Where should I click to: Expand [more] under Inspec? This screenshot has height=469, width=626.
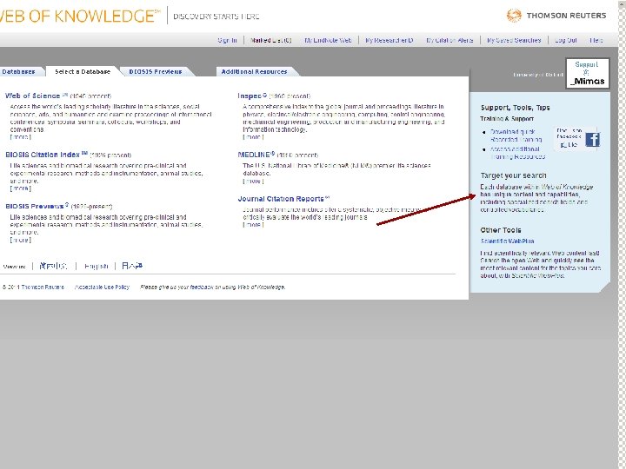253,137
